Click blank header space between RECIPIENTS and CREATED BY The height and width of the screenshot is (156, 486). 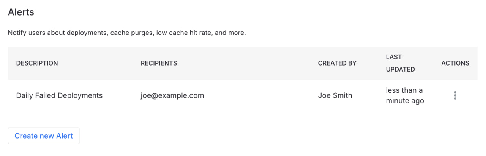(x=247, y=63)
